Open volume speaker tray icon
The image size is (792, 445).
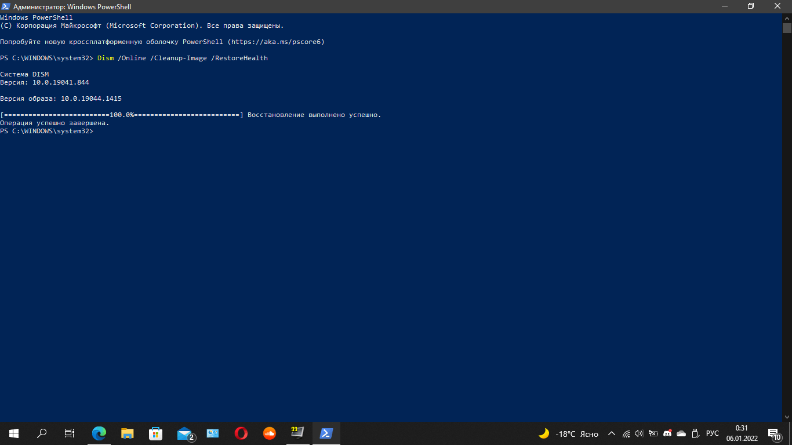pos(639,433)
